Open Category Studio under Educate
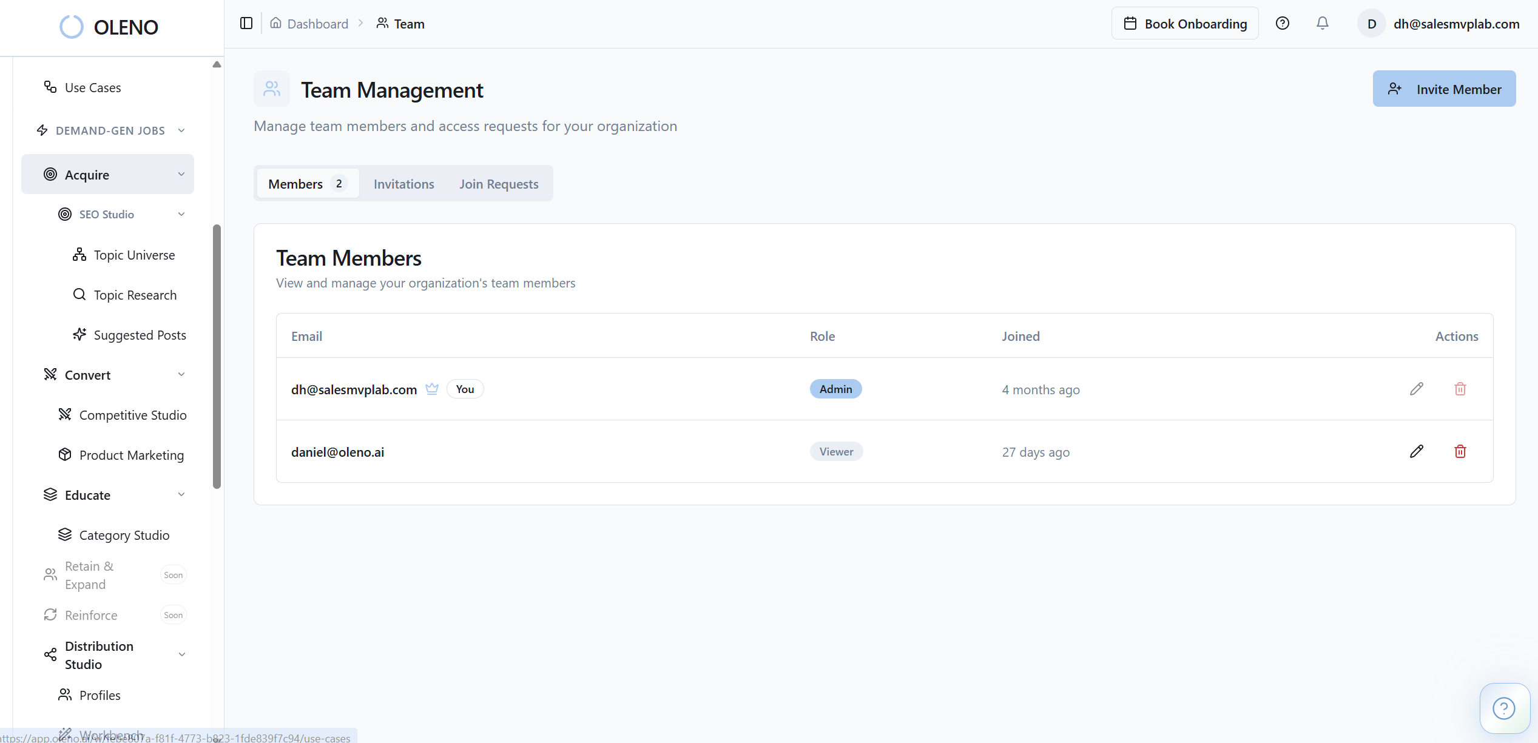The width and height of the screenshot is (1538, 743). click(x=124, y=535)
